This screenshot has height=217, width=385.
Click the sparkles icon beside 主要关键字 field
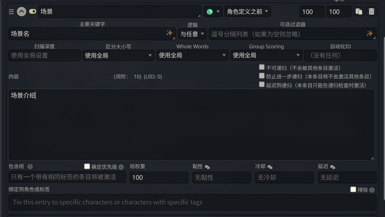pos(170,34)
